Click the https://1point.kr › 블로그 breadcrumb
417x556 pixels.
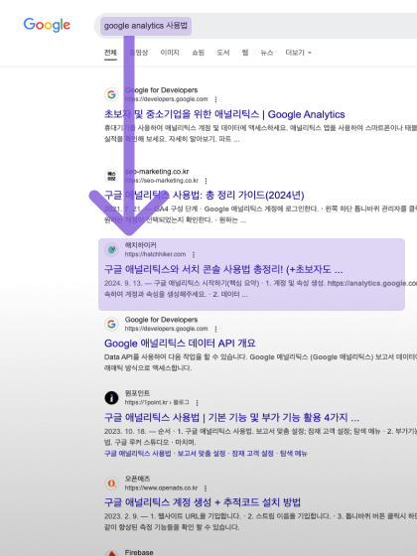(157, 402)
